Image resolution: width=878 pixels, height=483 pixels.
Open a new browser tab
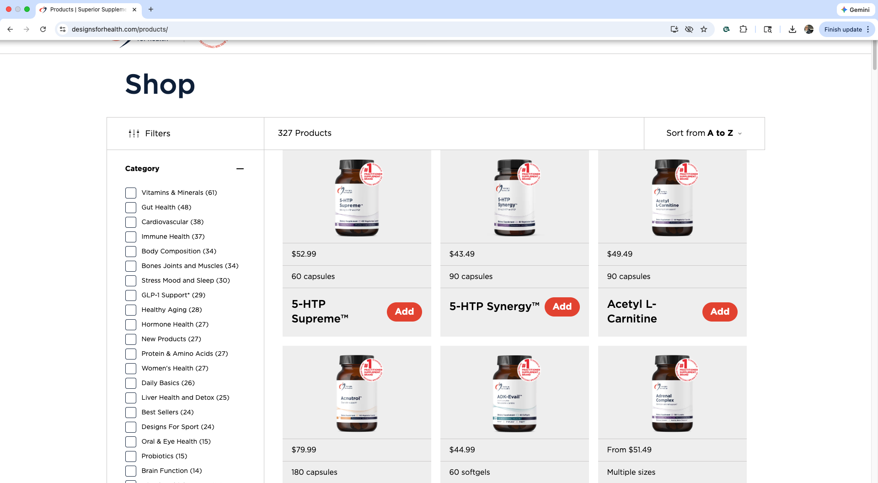point(151,9)
